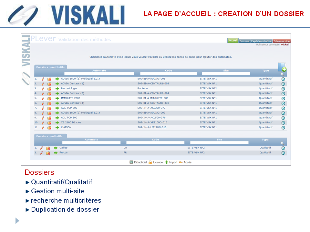The image size is (310, 232).
Task: Click the Site filter field in Dossiers qualitatifs
Action: tap(219, 143)
